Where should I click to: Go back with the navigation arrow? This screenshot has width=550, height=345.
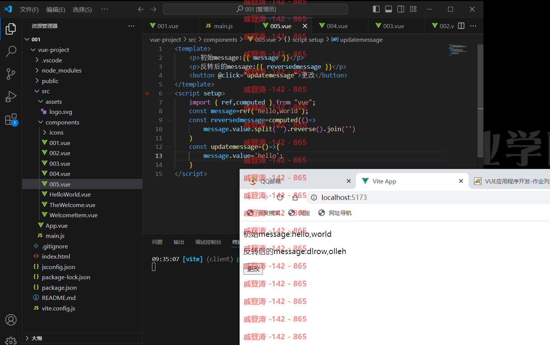[x=141, y=9]
